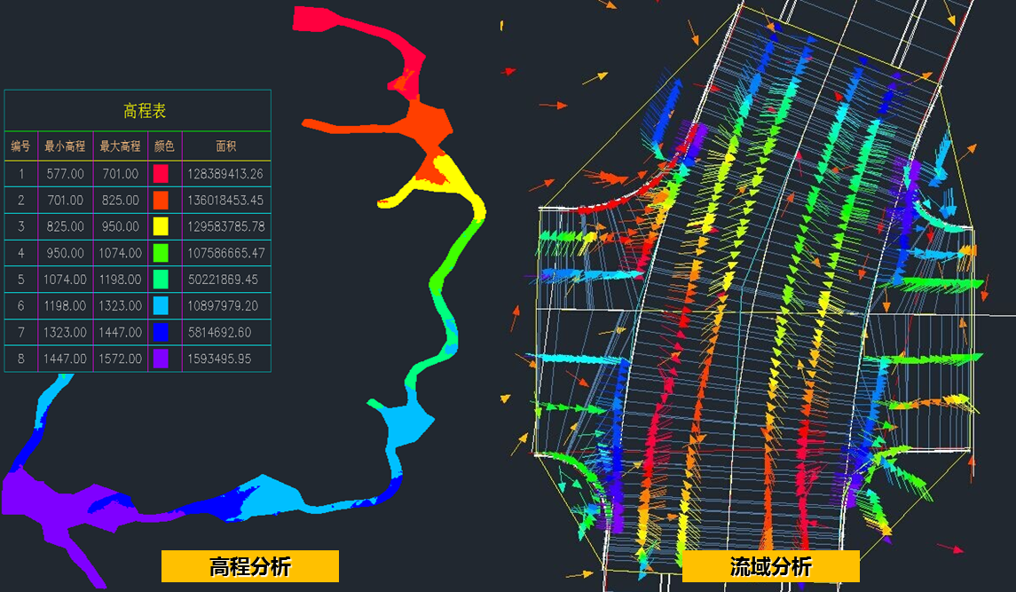Click the 编号 column header
The height and width of the screenshot is (592, 1016).
(20, 146)
